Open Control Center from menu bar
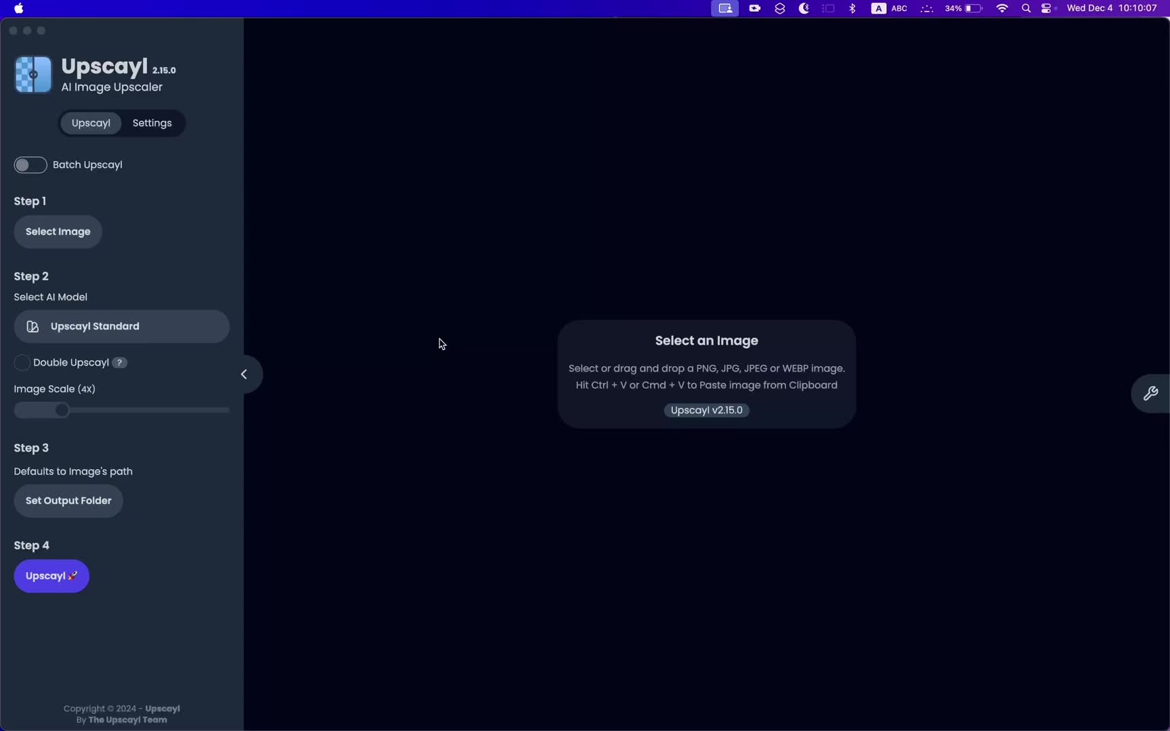The image size is (1170, 731). 1047,9
